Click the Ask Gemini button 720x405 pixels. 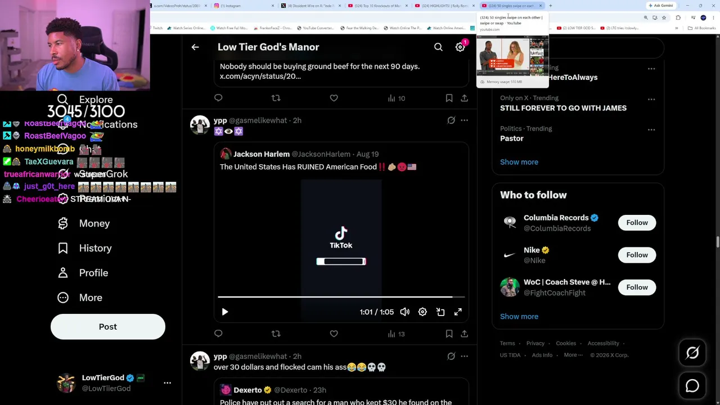click(x=660, y=6)
